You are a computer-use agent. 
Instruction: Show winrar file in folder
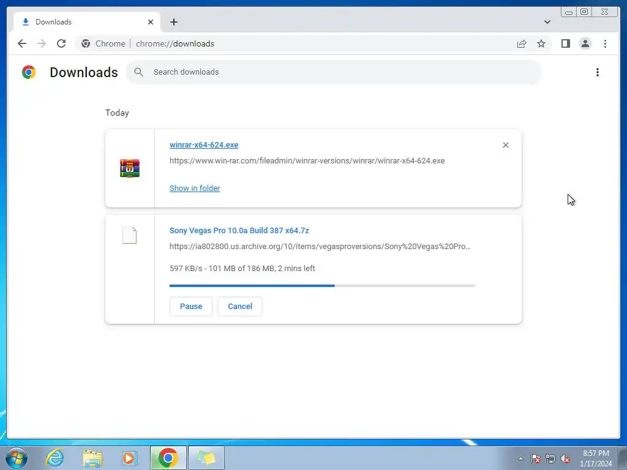pos(195,188)
